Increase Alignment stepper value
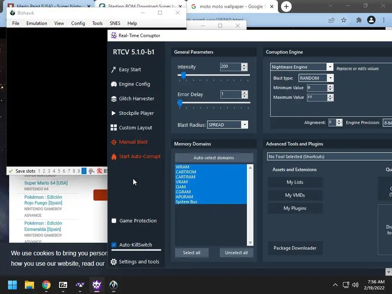Image resolution: width=392 pixels, height=294 pixels. click(339, 121)
